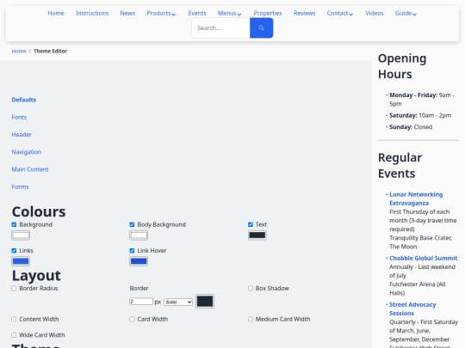Toggle the Links colour checkbox
465x348 pixels.
coord(14,251)
